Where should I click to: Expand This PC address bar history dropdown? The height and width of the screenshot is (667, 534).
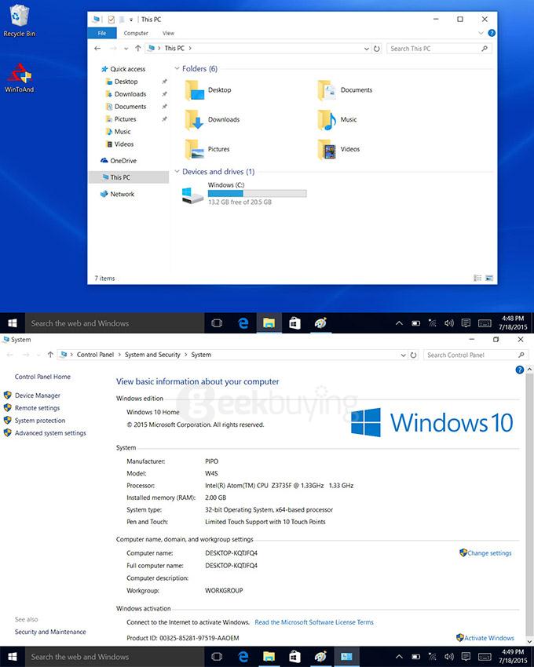point(366,49)
